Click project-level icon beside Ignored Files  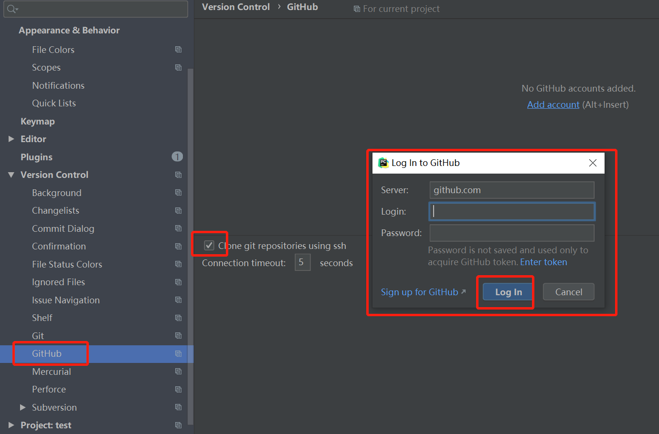point(179,282)
